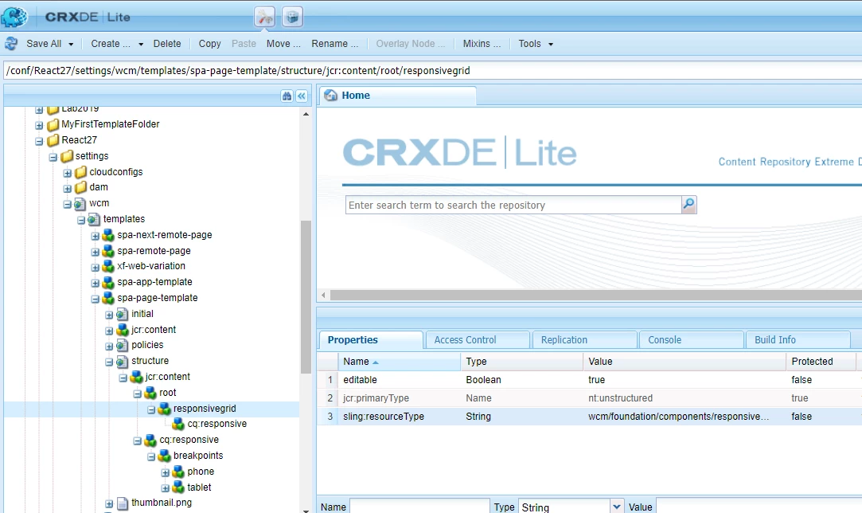This screenshot has width=862, height=513.
Task: Click the repository path address field
Action: (x=432, y=70)
